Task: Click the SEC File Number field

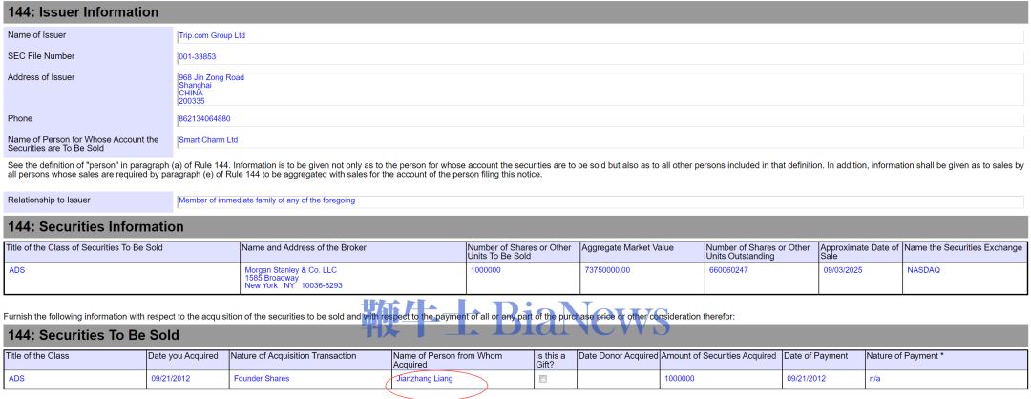Action: [x=600, y=58]
